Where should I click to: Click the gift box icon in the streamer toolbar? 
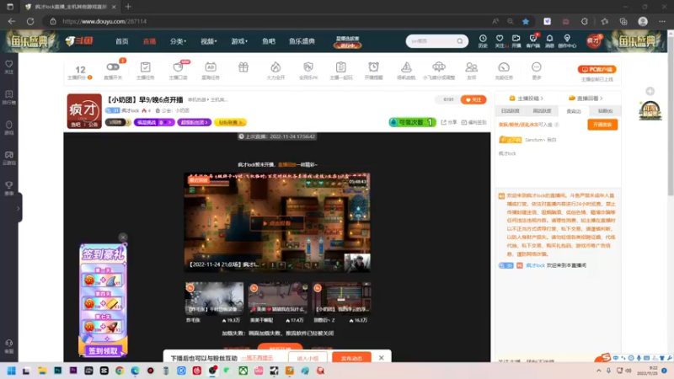click(243, 67)
